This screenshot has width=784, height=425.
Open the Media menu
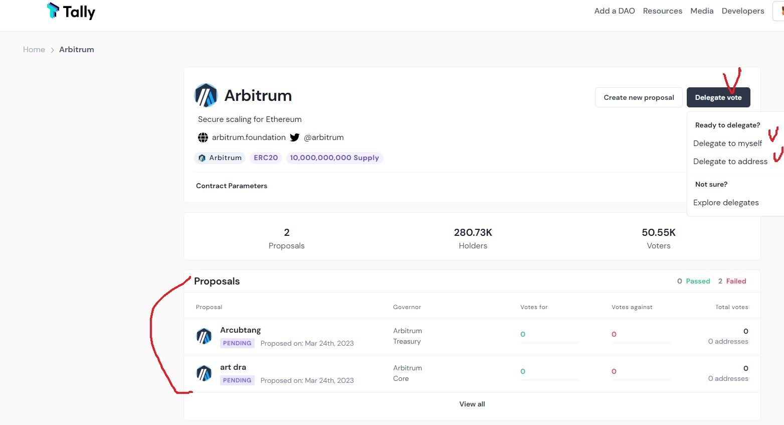click(702, 11)
